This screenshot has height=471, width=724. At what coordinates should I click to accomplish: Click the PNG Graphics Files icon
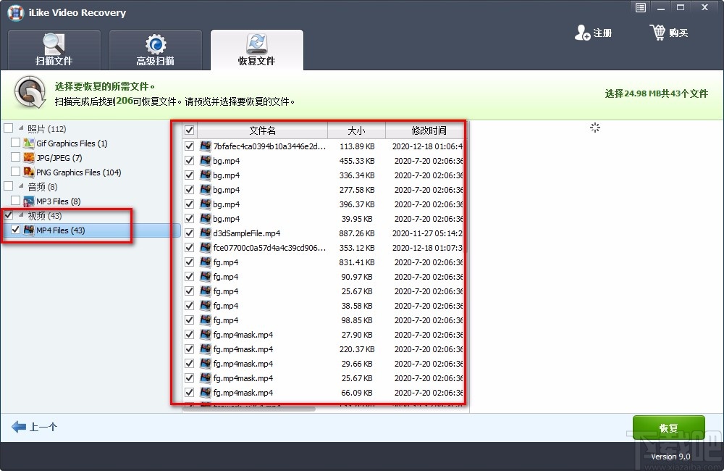(28, 172)
